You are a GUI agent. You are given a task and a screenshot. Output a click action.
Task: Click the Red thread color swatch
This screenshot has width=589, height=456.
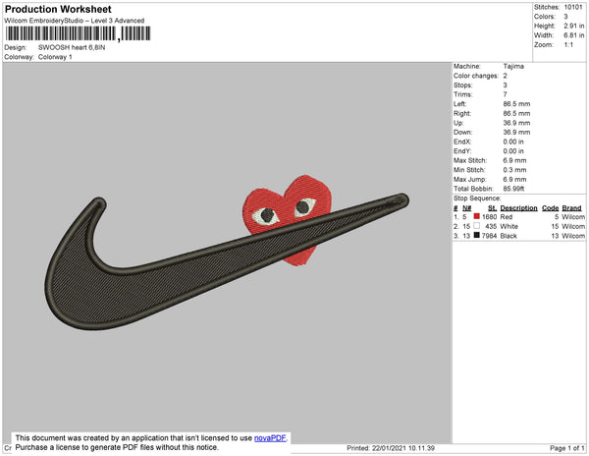coord(477,216)
